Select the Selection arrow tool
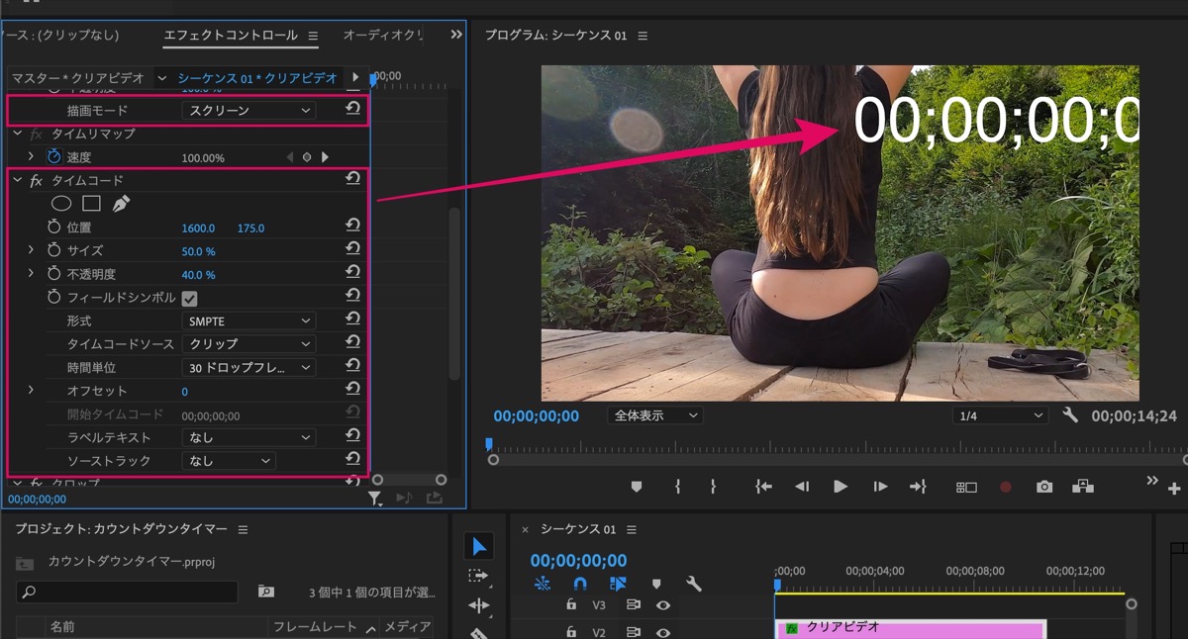The height and width of the screenshot is (639, 1188). (479, 547)
